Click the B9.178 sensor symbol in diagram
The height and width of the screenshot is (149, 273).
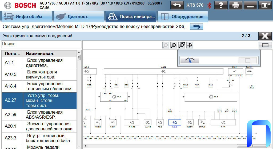tap(202, 122)
